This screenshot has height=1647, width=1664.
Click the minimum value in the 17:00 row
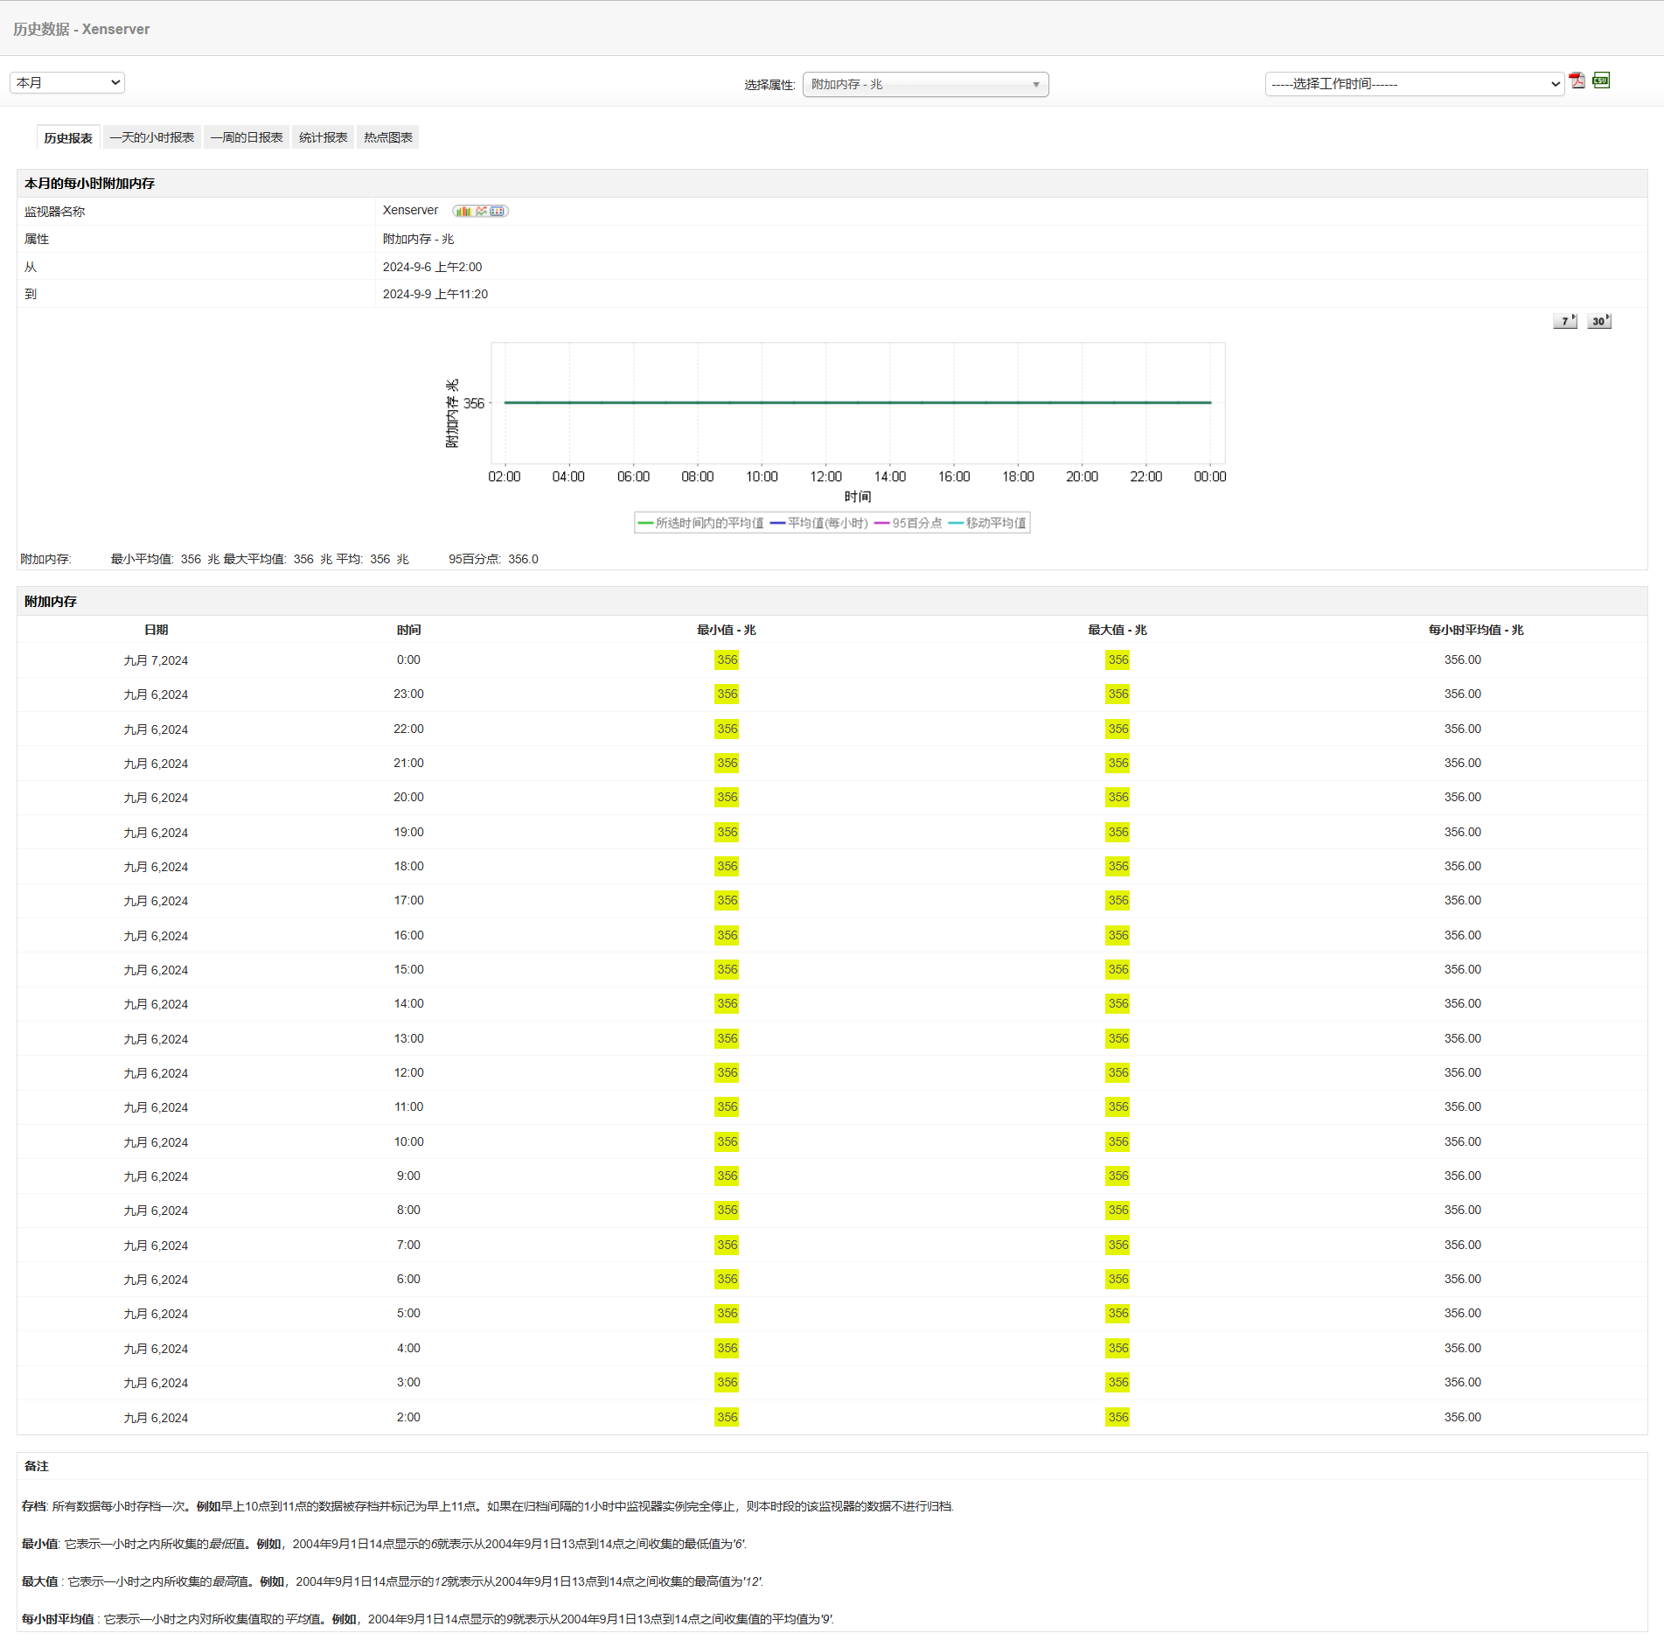(x=727, y=900)
